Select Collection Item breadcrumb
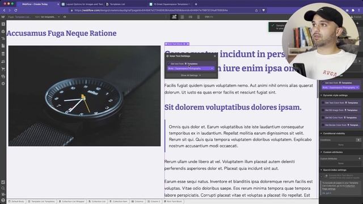 coord(119,202)
